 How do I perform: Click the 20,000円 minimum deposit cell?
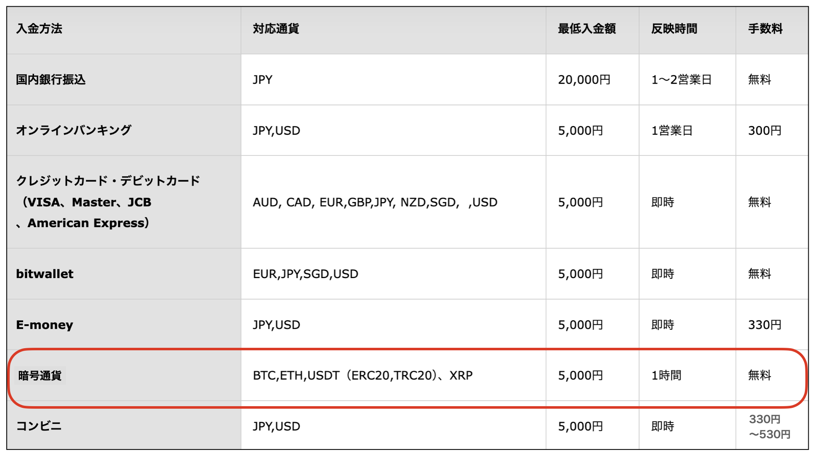tap(584, 80)
